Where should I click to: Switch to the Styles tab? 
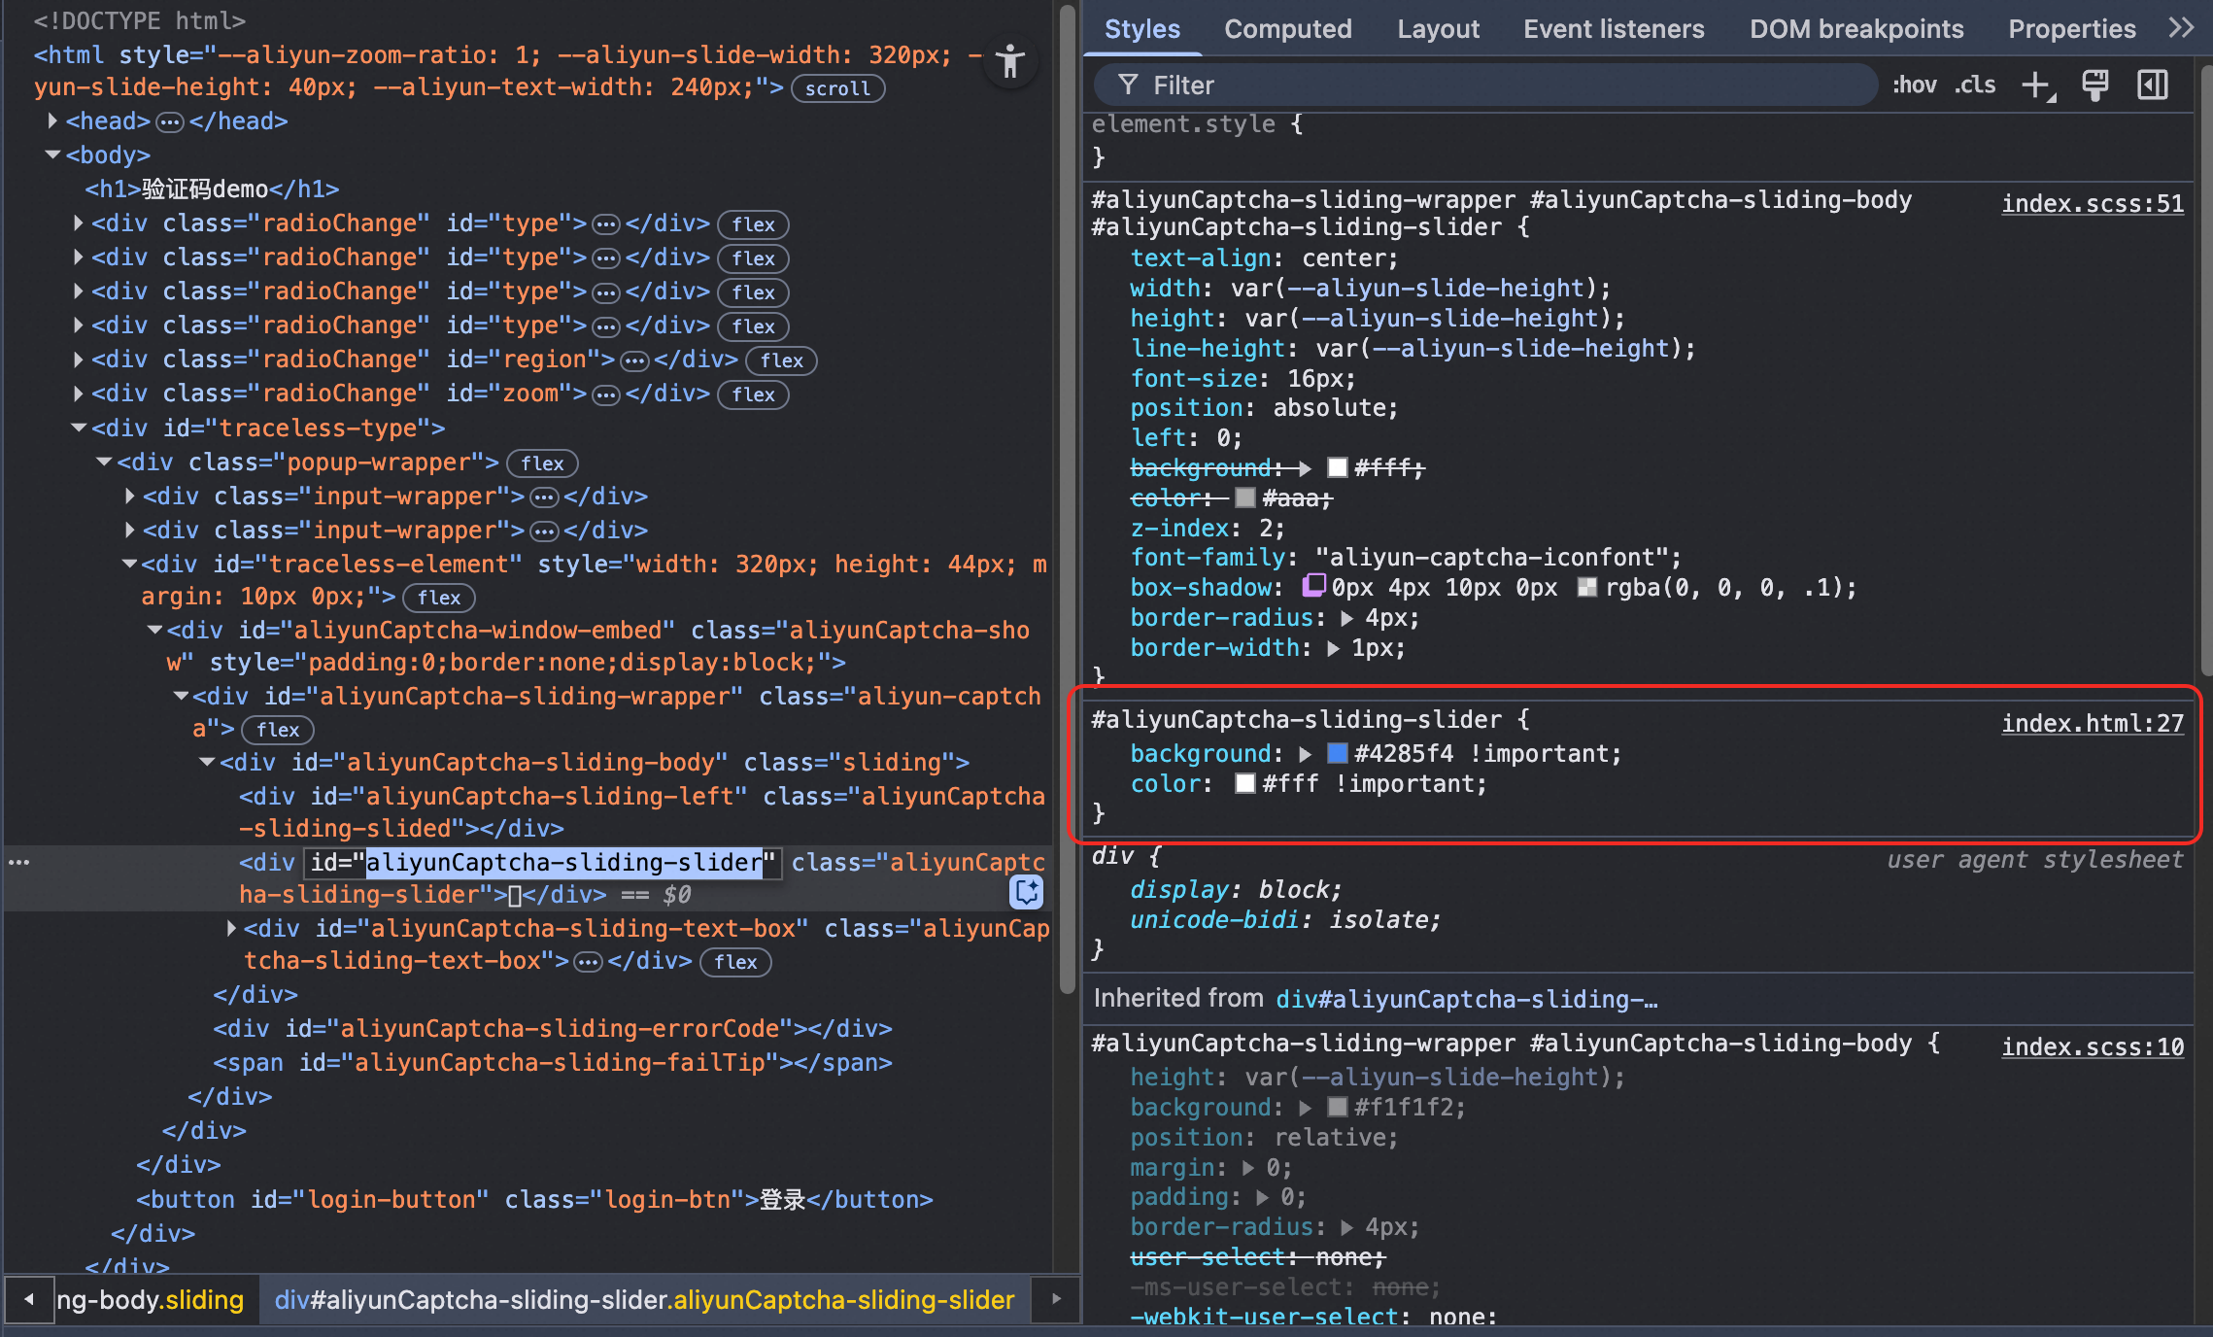(x=1142, y=29)
